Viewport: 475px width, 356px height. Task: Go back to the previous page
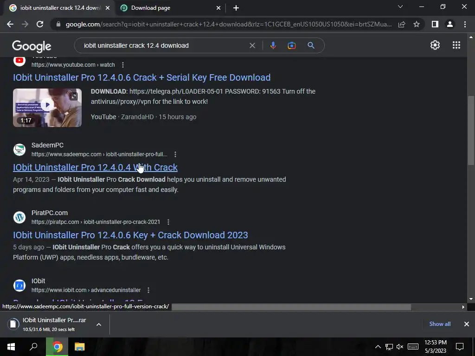10,24
